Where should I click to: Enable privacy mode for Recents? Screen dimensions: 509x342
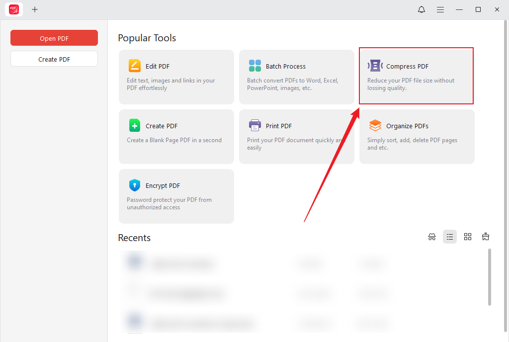pos(431,237)
